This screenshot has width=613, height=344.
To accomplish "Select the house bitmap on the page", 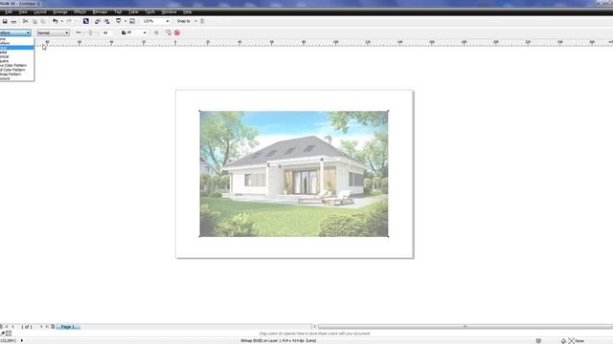I will 294,174.
